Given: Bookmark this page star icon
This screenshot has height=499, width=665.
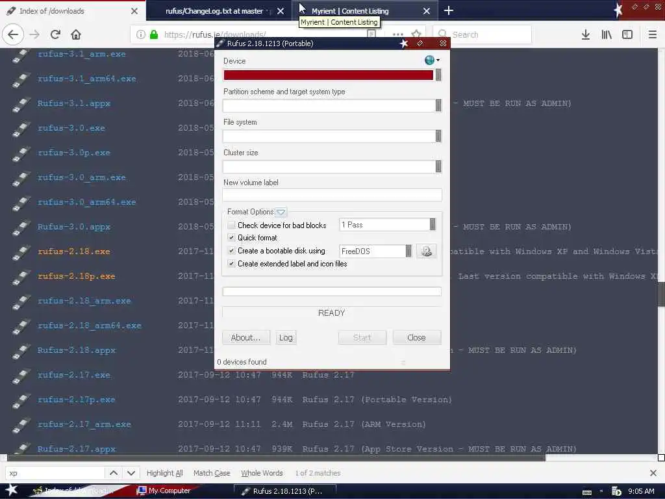Looking at the screenshot, I should 416,34.
